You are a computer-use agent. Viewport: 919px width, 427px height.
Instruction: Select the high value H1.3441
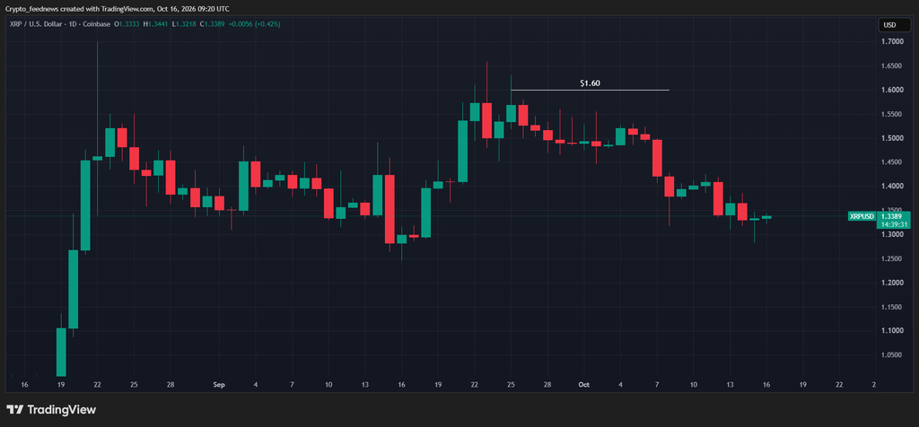point(156,24)
